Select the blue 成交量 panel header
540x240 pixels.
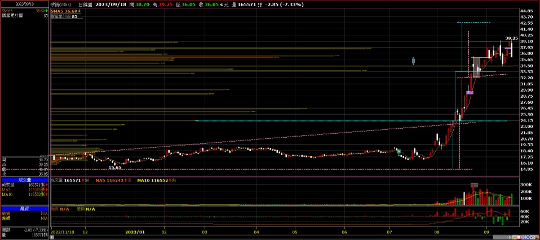(25, 180)
